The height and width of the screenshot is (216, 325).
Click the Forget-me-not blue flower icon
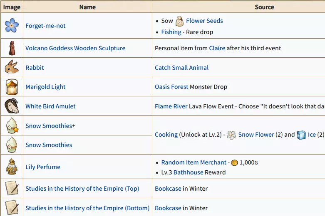pyautogui.click(x=12, y=26)
